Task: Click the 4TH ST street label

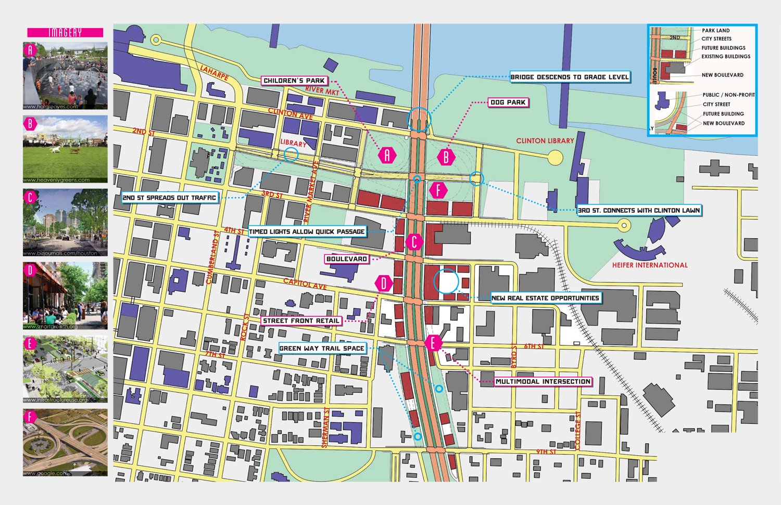Action: [x=234, y=230]
